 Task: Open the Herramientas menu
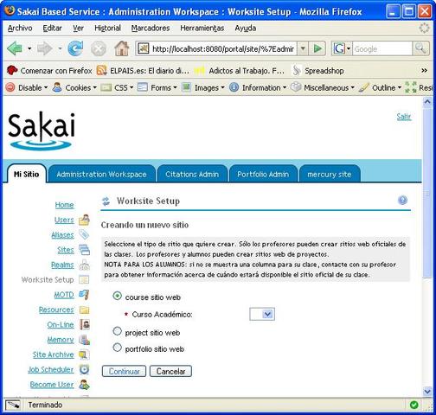(x=202, y=28)
